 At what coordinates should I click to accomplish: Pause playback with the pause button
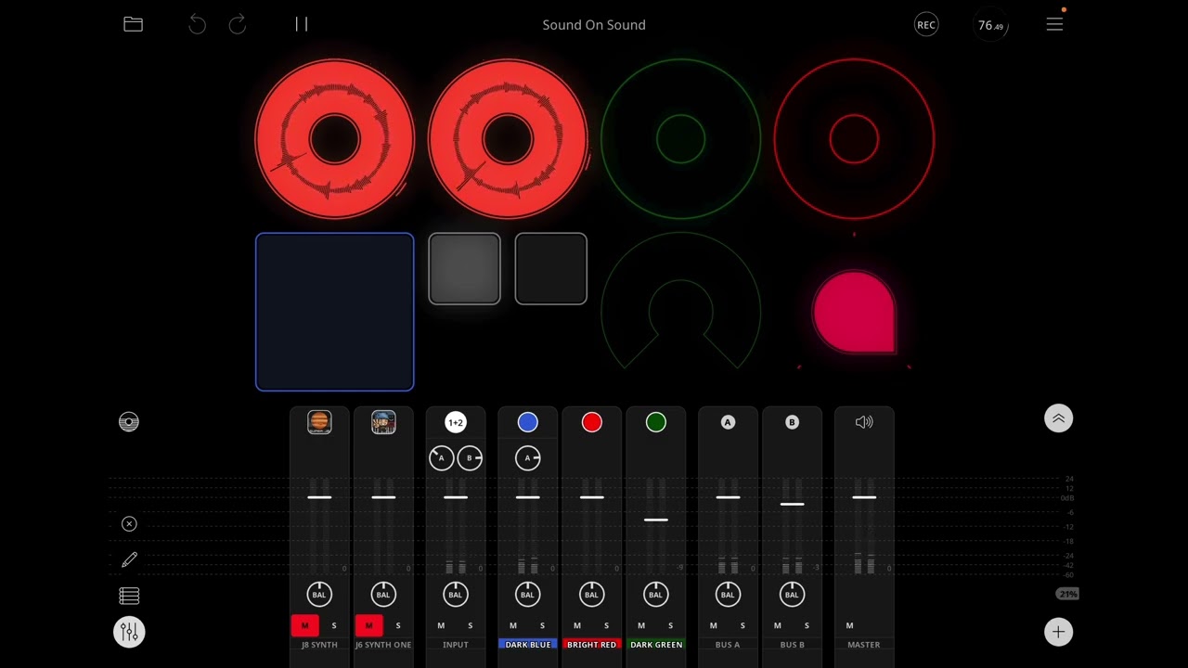click(302, 24)
